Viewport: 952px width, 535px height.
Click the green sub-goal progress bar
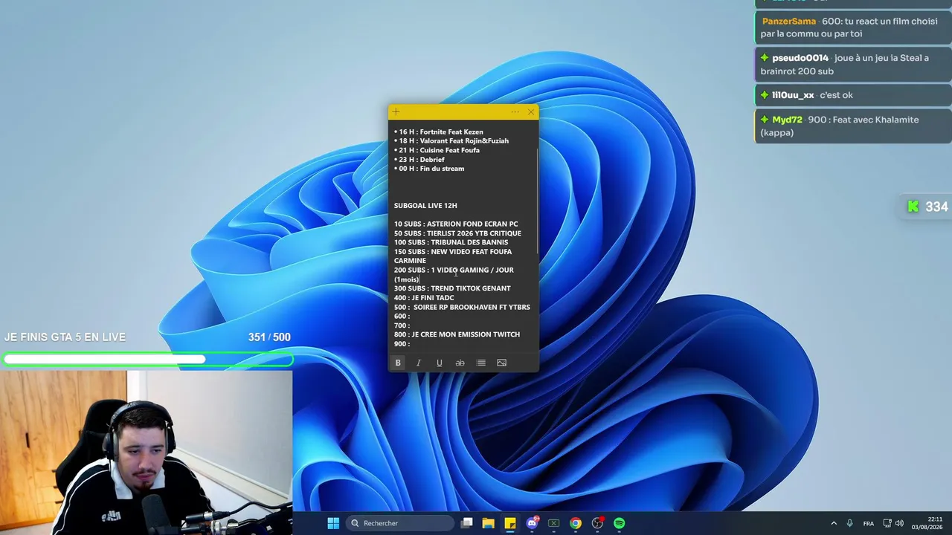147,360
